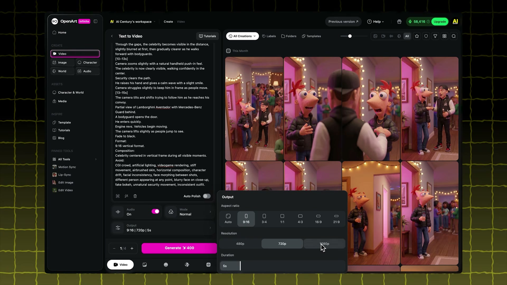Select the 21:9 aspect ratio
This screenshot has height=285, width=507.
point(336,219)
